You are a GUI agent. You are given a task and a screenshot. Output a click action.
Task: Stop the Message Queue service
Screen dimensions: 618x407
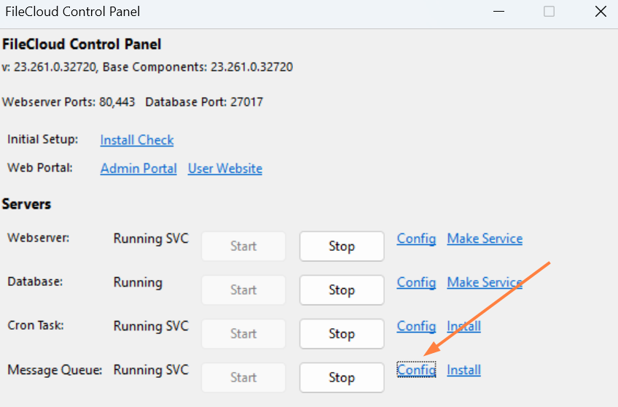pyautogui.click(x=341, y=378)
